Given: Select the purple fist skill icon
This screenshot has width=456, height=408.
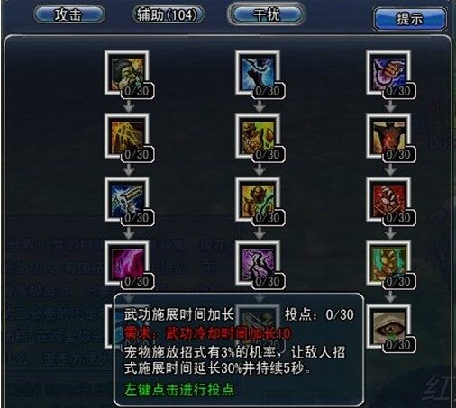Looking at the screenshot, I should (x=388, y=73).
